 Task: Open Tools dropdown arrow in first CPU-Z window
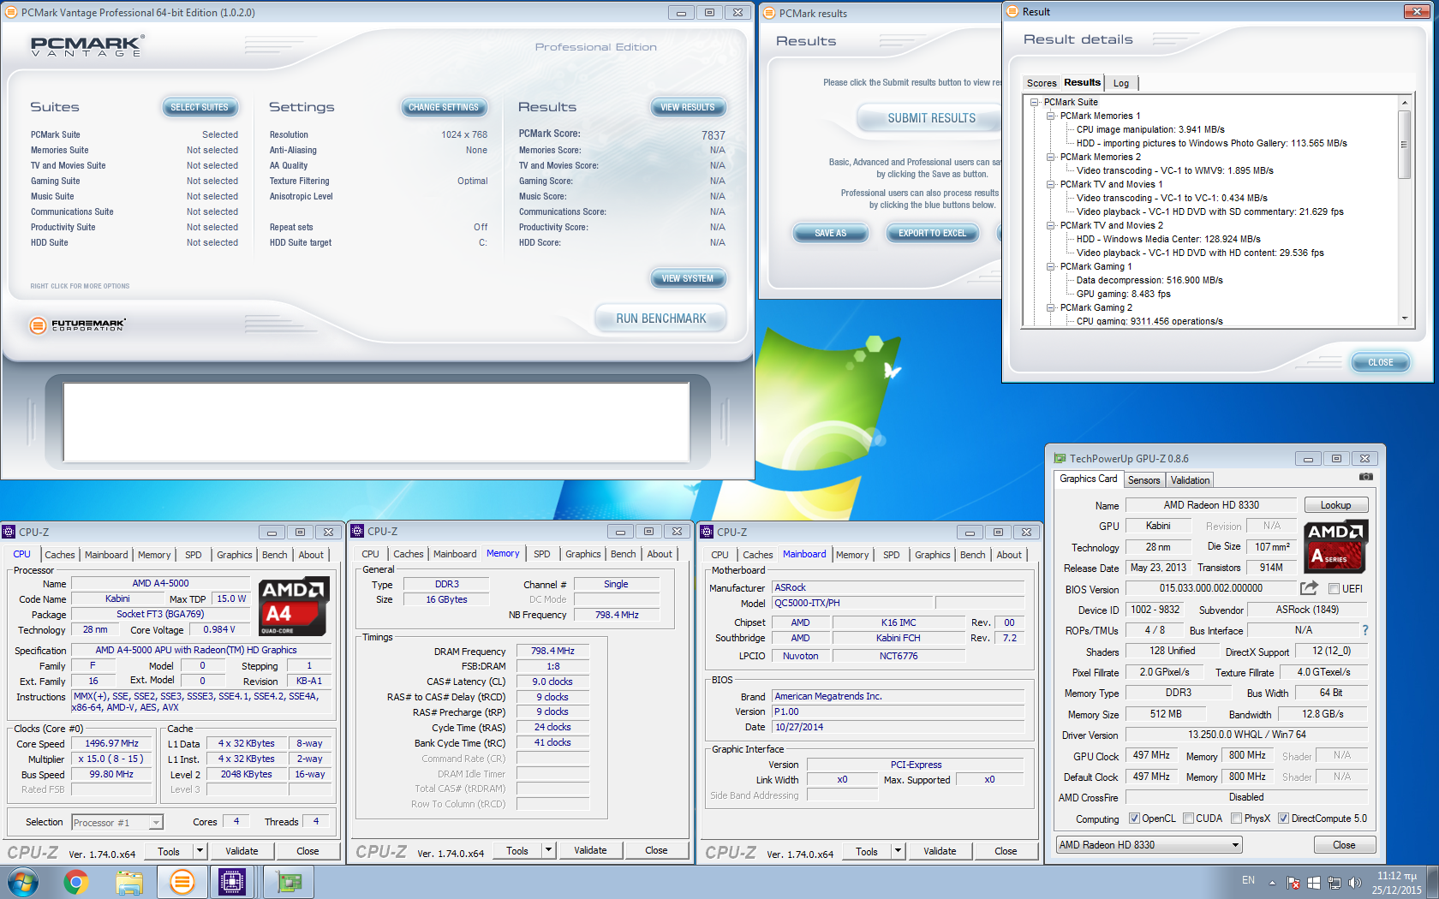point(200,851)
